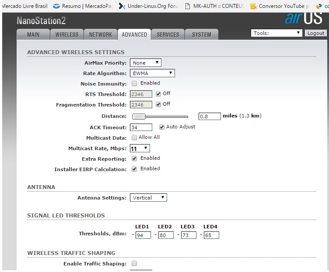Click the Signal LED Thresholds heading
The width and height of the screenshot is (329, 272).
(x=66, y=216)
